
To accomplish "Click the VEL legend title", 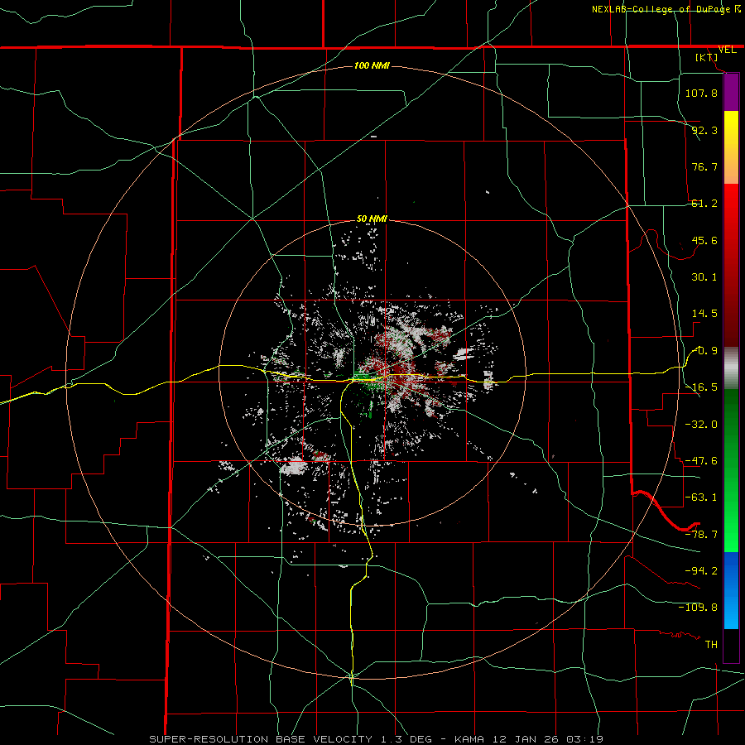I will [727, 50].
